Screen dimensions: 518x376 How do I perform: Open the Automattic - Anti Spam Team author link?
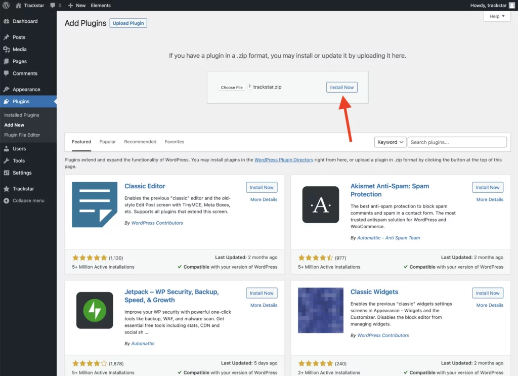(388, 237)
